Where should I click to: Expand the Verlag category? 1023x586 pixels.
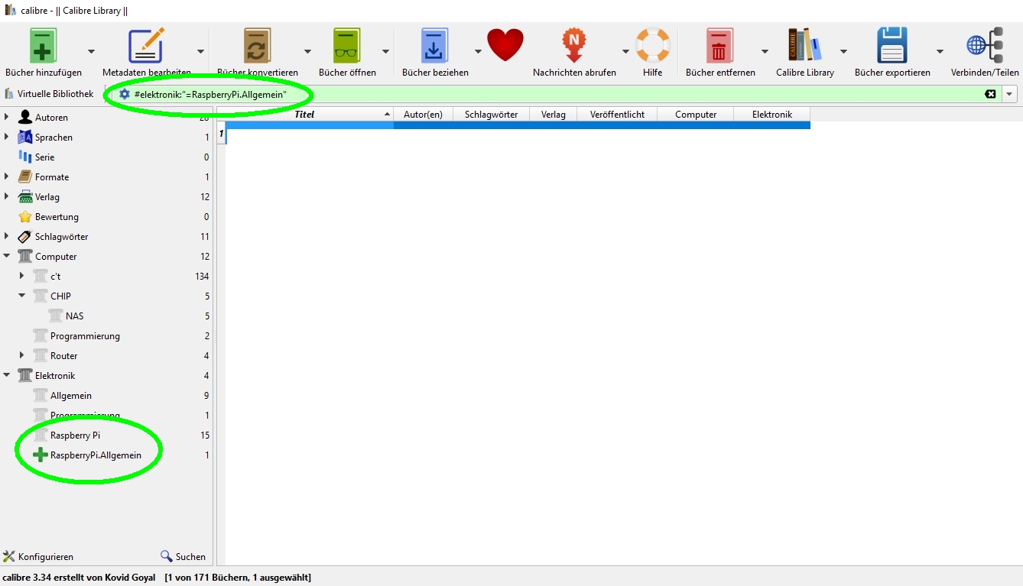(x=7, y=196)
